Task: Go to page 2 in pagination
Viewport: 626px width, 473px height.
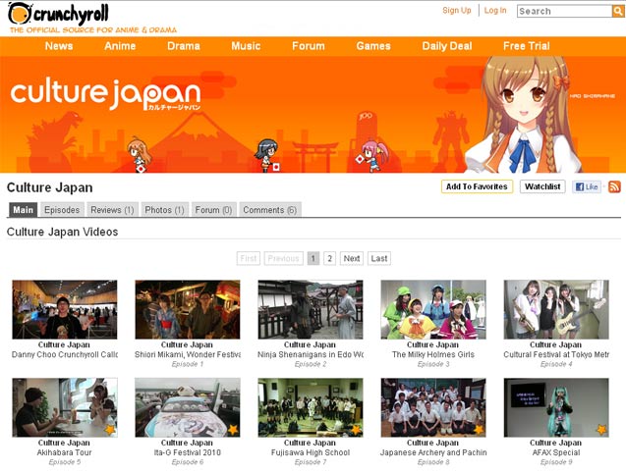Action: pos(329,258)
